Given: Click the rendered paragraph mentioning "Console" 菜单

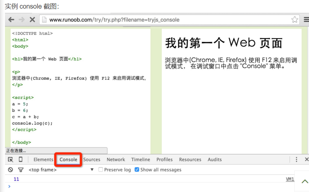Looking at the screenshot, I should [231, 63].
